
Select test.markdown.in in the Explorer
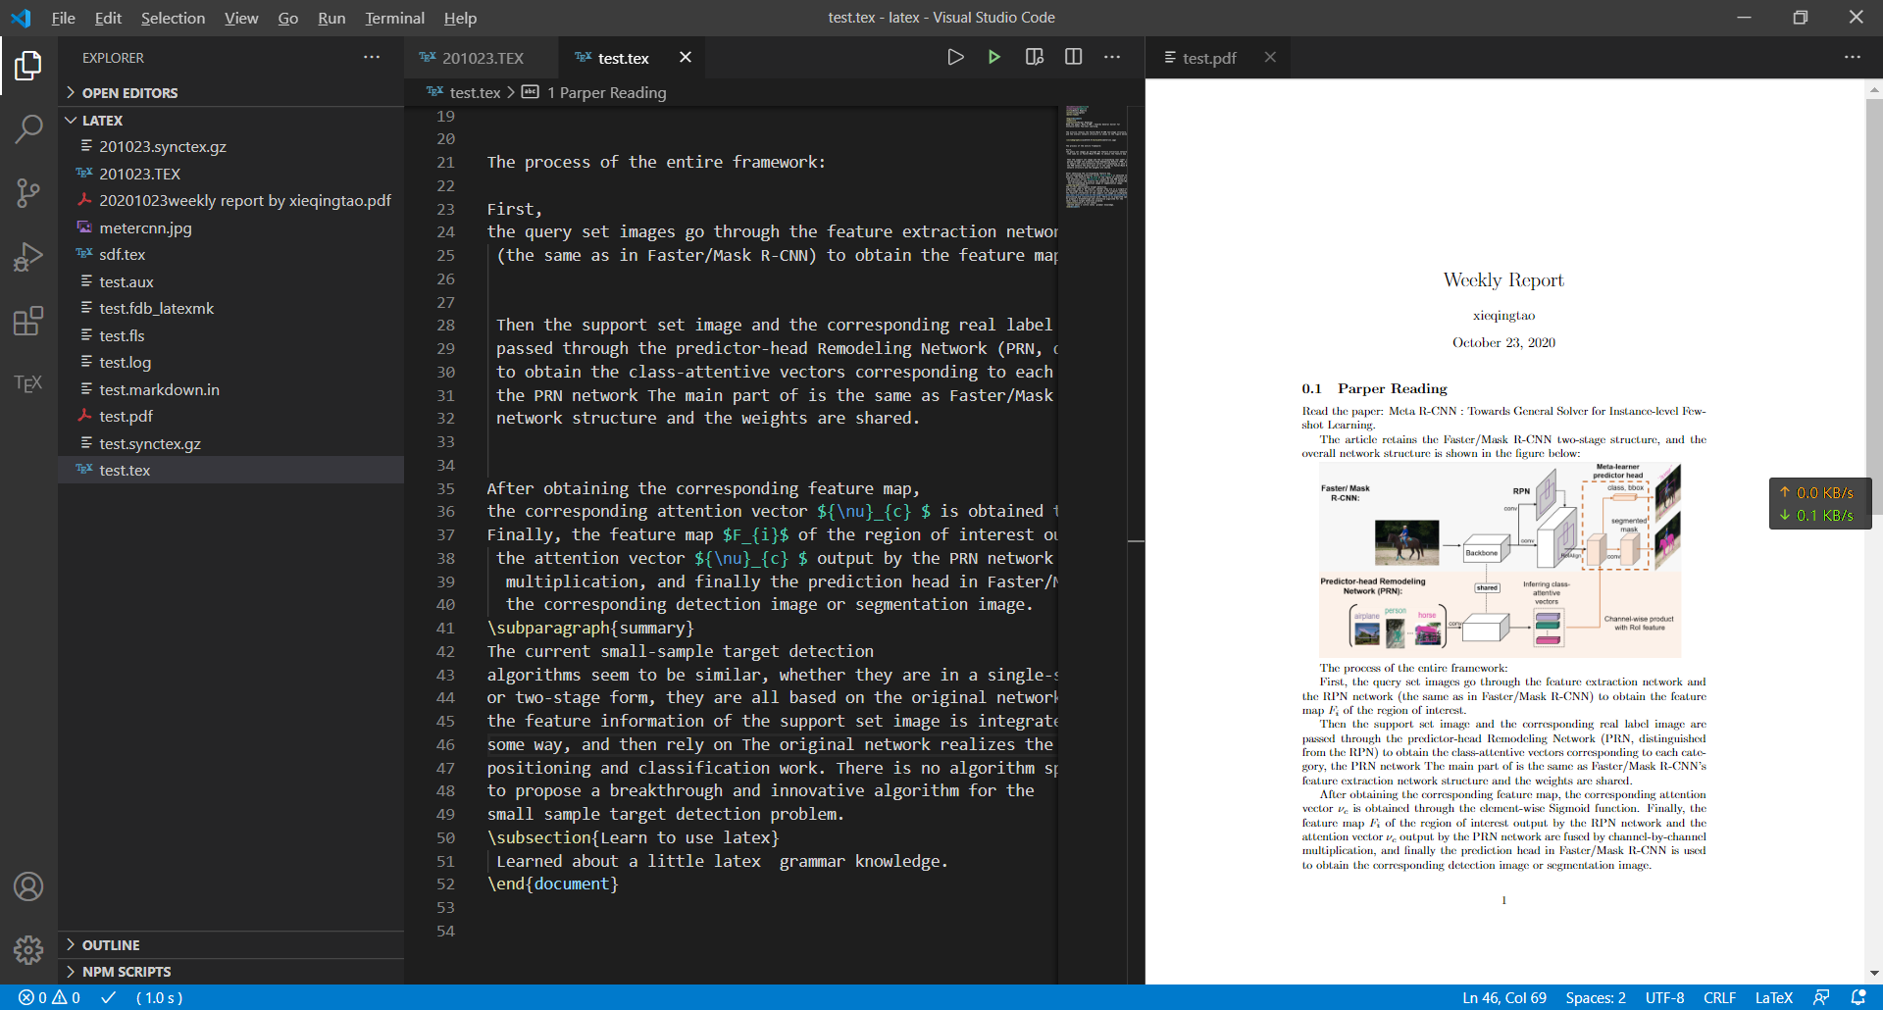159,389
